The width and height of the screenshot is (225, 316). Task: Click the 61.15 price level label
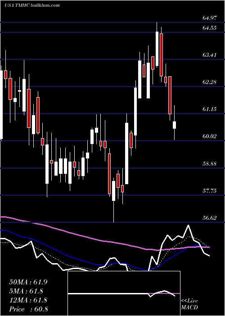pyautogui.click(x=210, y=109)
